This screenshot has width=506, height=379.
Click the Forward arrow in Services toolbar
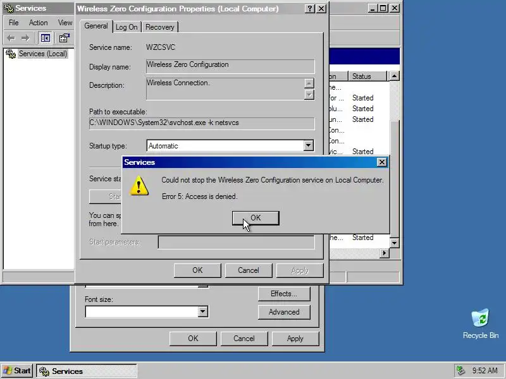(x=25, y=38)
